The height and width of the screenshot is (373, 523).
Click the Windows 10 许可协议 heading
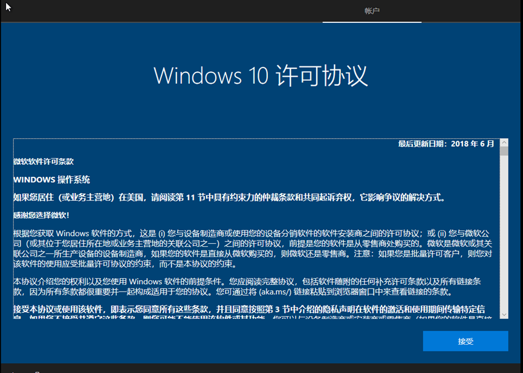point(261,75)
